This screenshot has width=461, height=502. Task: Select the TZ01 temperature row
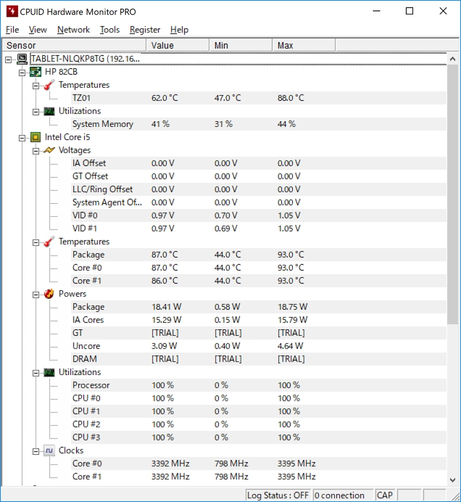pyautogui.click(x=259, y=98)
